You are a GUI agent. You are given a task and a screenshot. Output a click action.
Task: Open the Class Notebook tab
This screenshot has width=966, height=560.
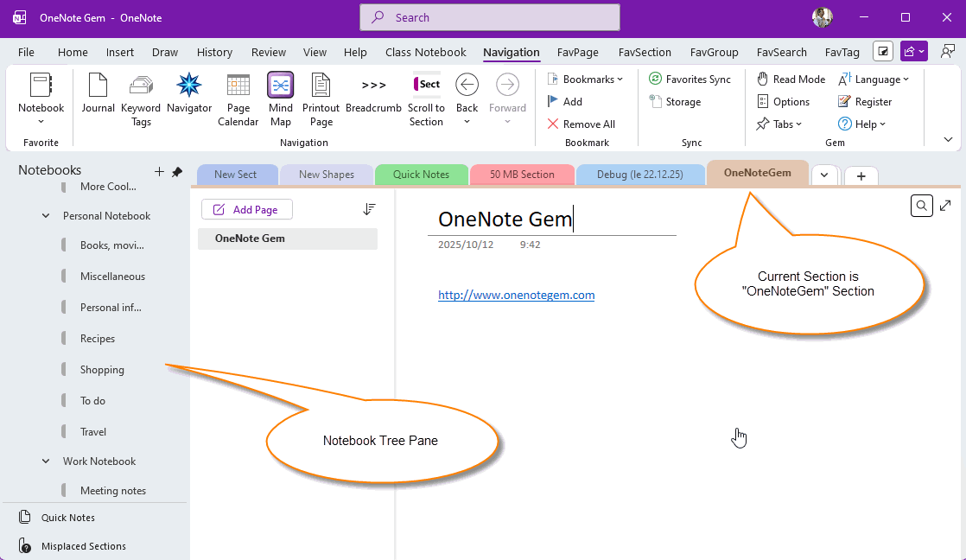click(x=426, y=53)
